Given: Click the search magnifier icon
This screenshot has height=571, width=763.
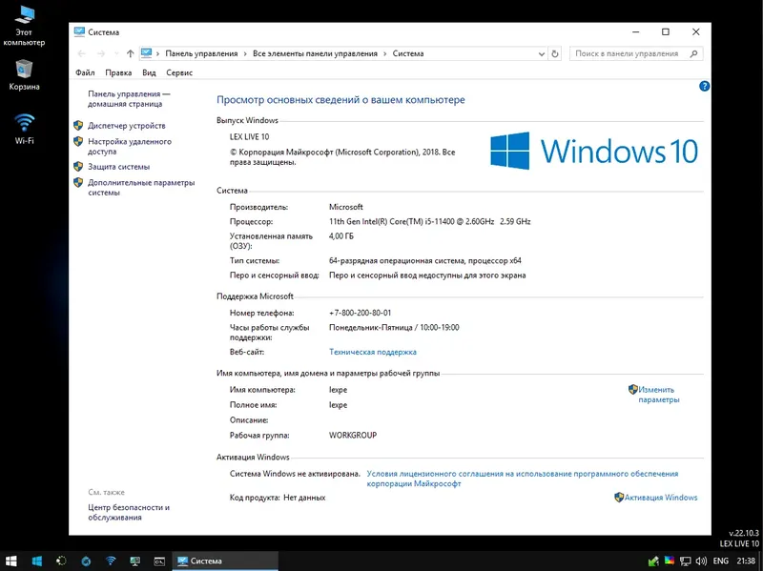Looking at the screenshot, I should tap(694, 53).
